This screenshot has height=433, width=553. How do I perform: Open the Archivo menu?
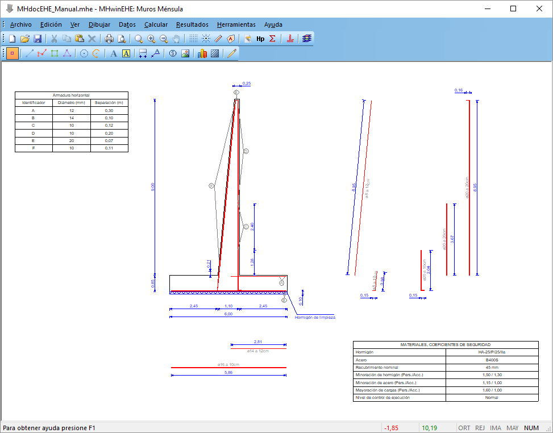[21, 24]
